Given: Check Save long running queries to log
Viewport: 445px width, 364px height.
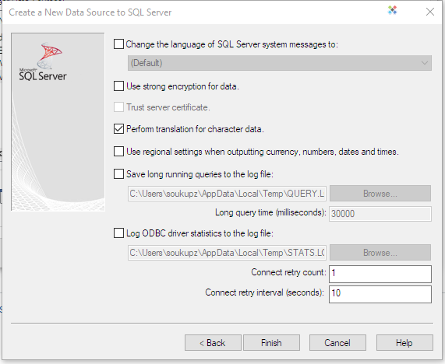Looking at the screenshot, I should (118, 173).
